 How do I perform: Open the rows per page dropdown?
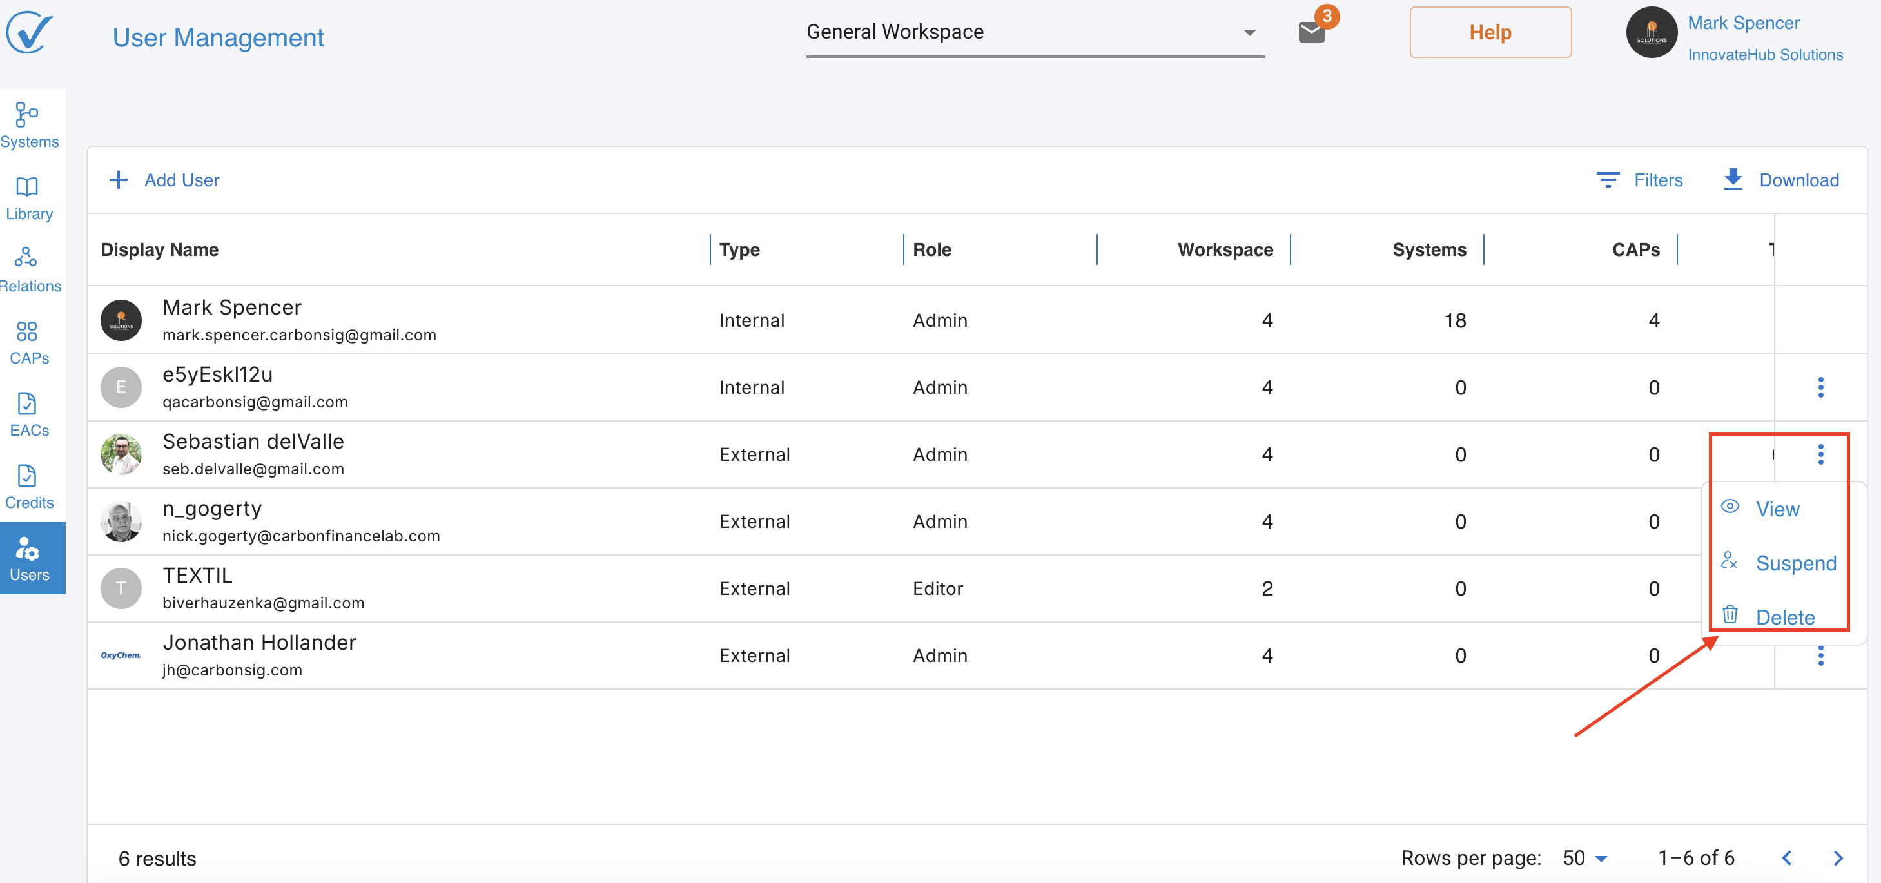click(x=1584, y=858)
